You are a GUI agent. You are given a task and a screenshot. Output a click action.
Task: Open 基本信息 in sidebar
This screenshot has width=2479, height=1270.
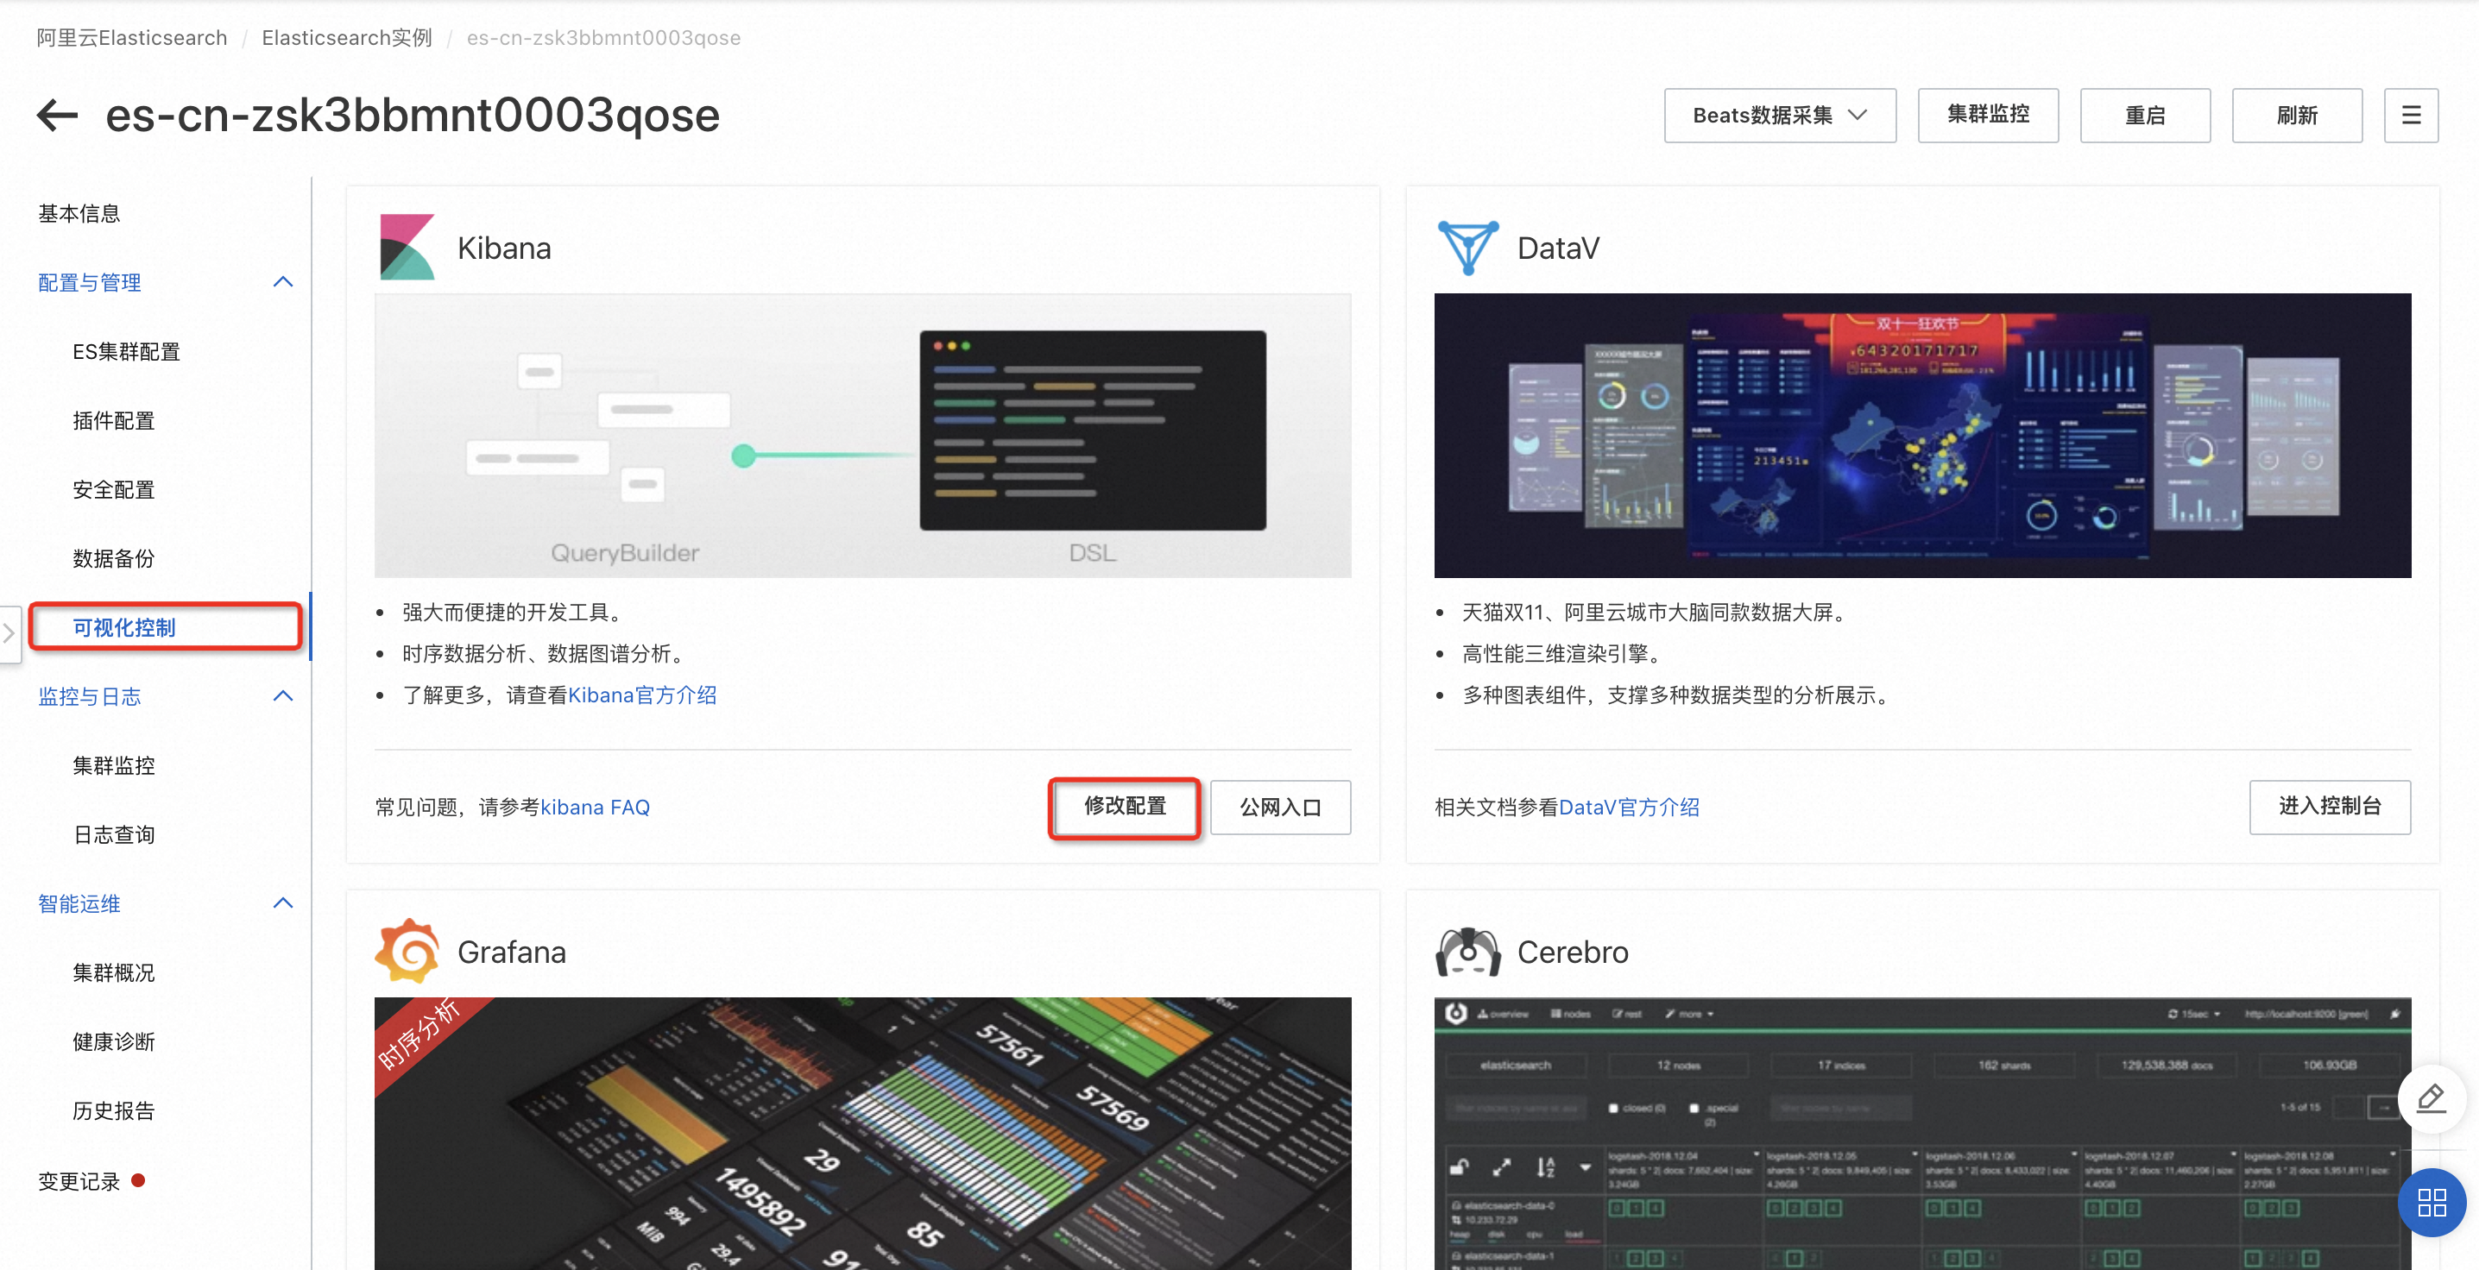tap(79, 212)
